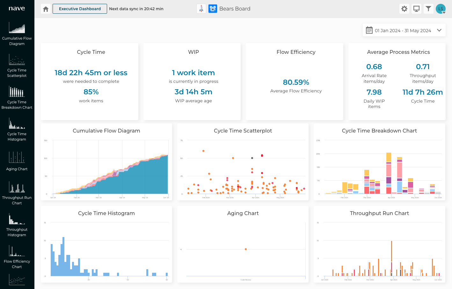Screen dimensions: 452x289
Task: Click the koala Bears Board icon
Action: (x=212, y=9)
